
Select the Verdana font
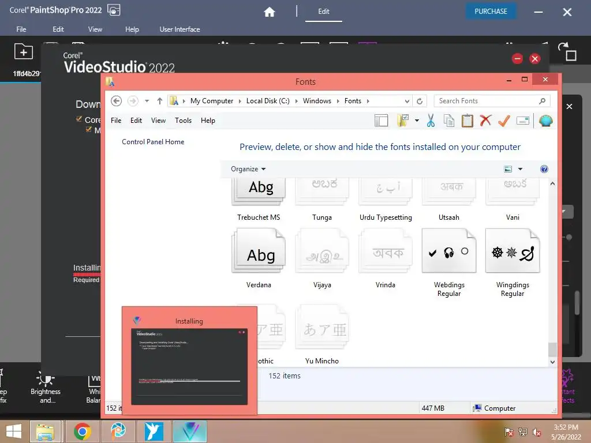coord(259,258)
